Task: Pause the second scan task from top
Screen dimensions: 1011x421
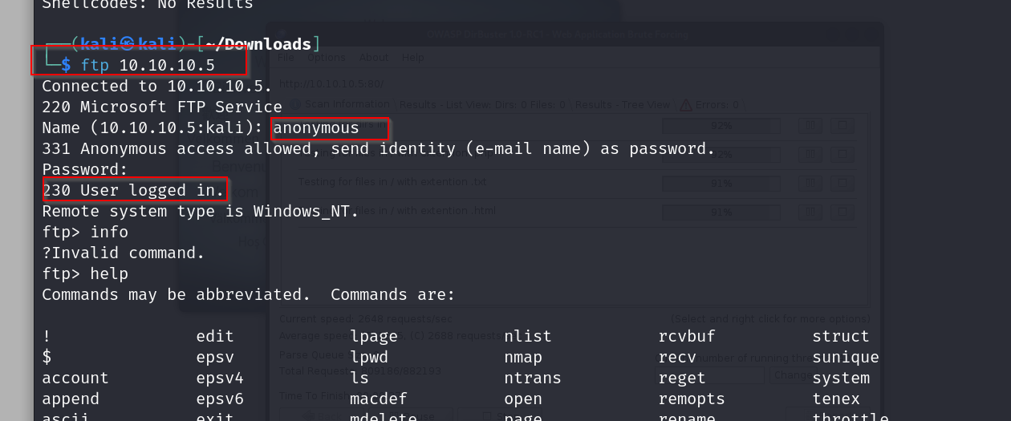Action: click(810, 155)
